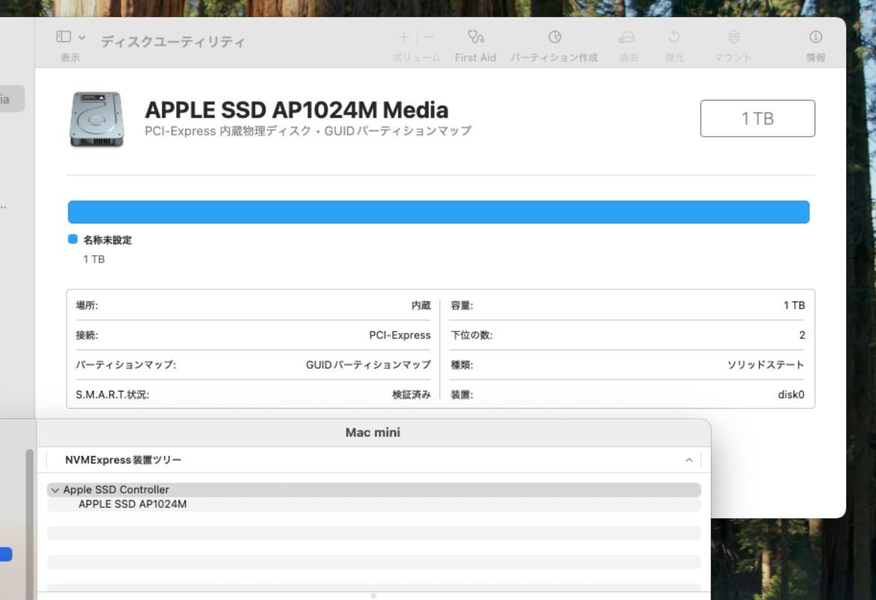
Task: Click the blue 名称未設定 legend swatch
Action: click(73, 239)
